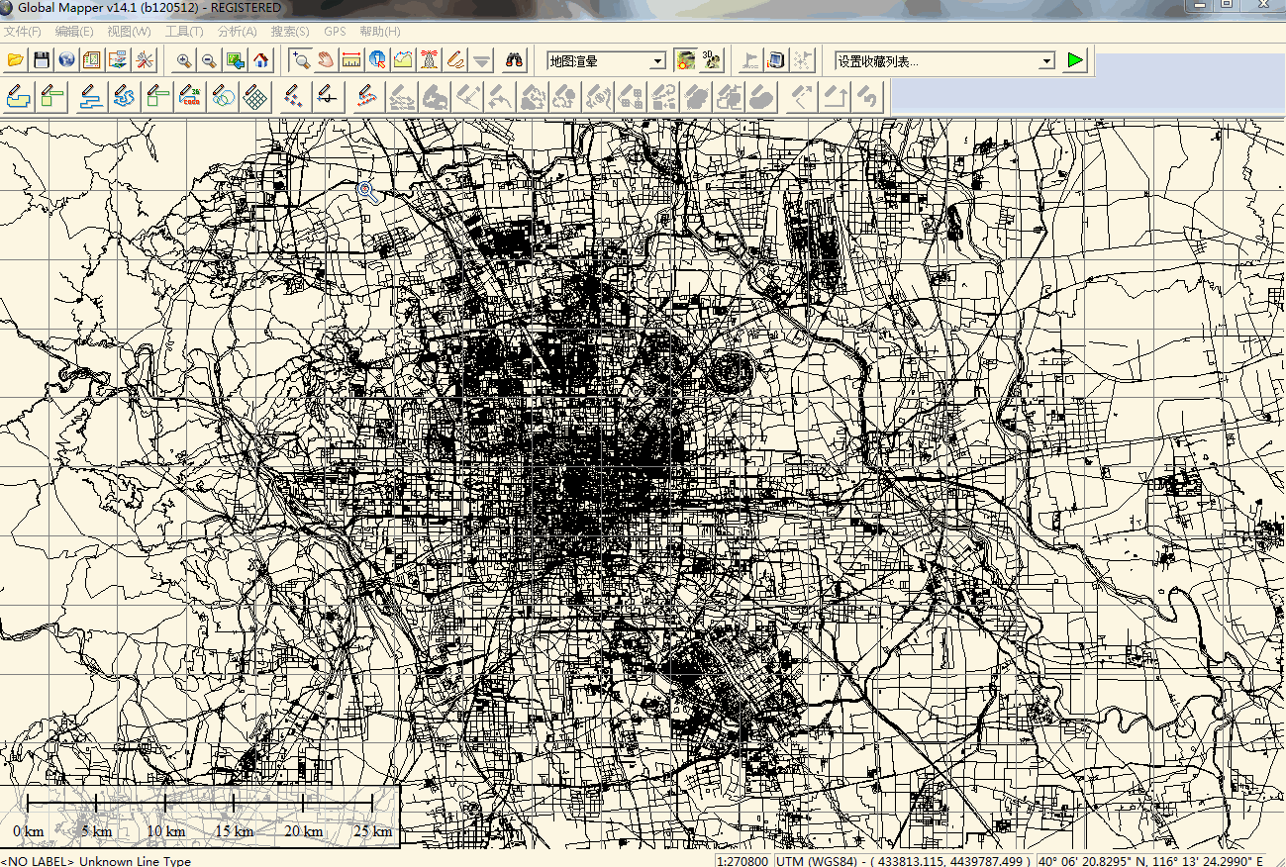The height and width of the screenshot is (867, 1286).
Task: Click the <NO LABEL> Unknown Line Type text
Action: [x=96, y=861]
